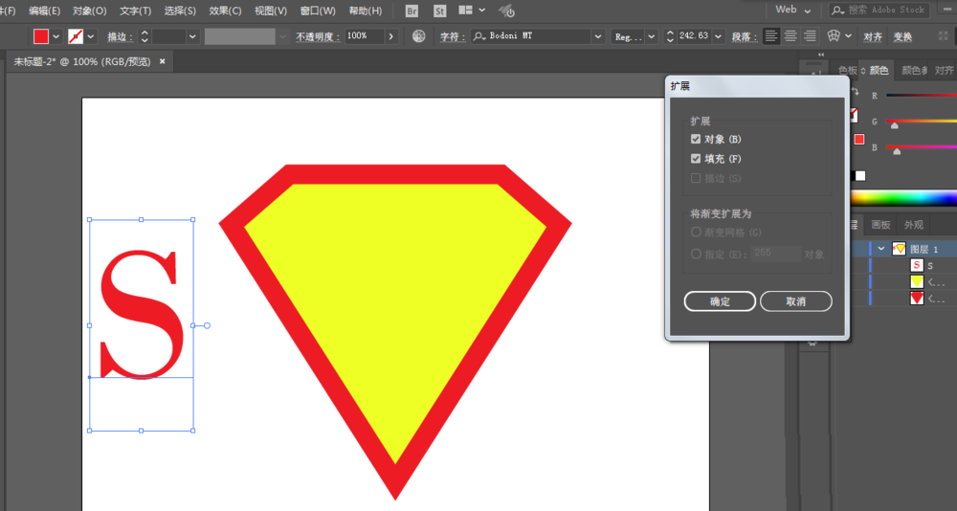Viewport: 957px width, 511px height.
Task: Select the 渐变网格 (G) radio button
Action: pos(696,232)
